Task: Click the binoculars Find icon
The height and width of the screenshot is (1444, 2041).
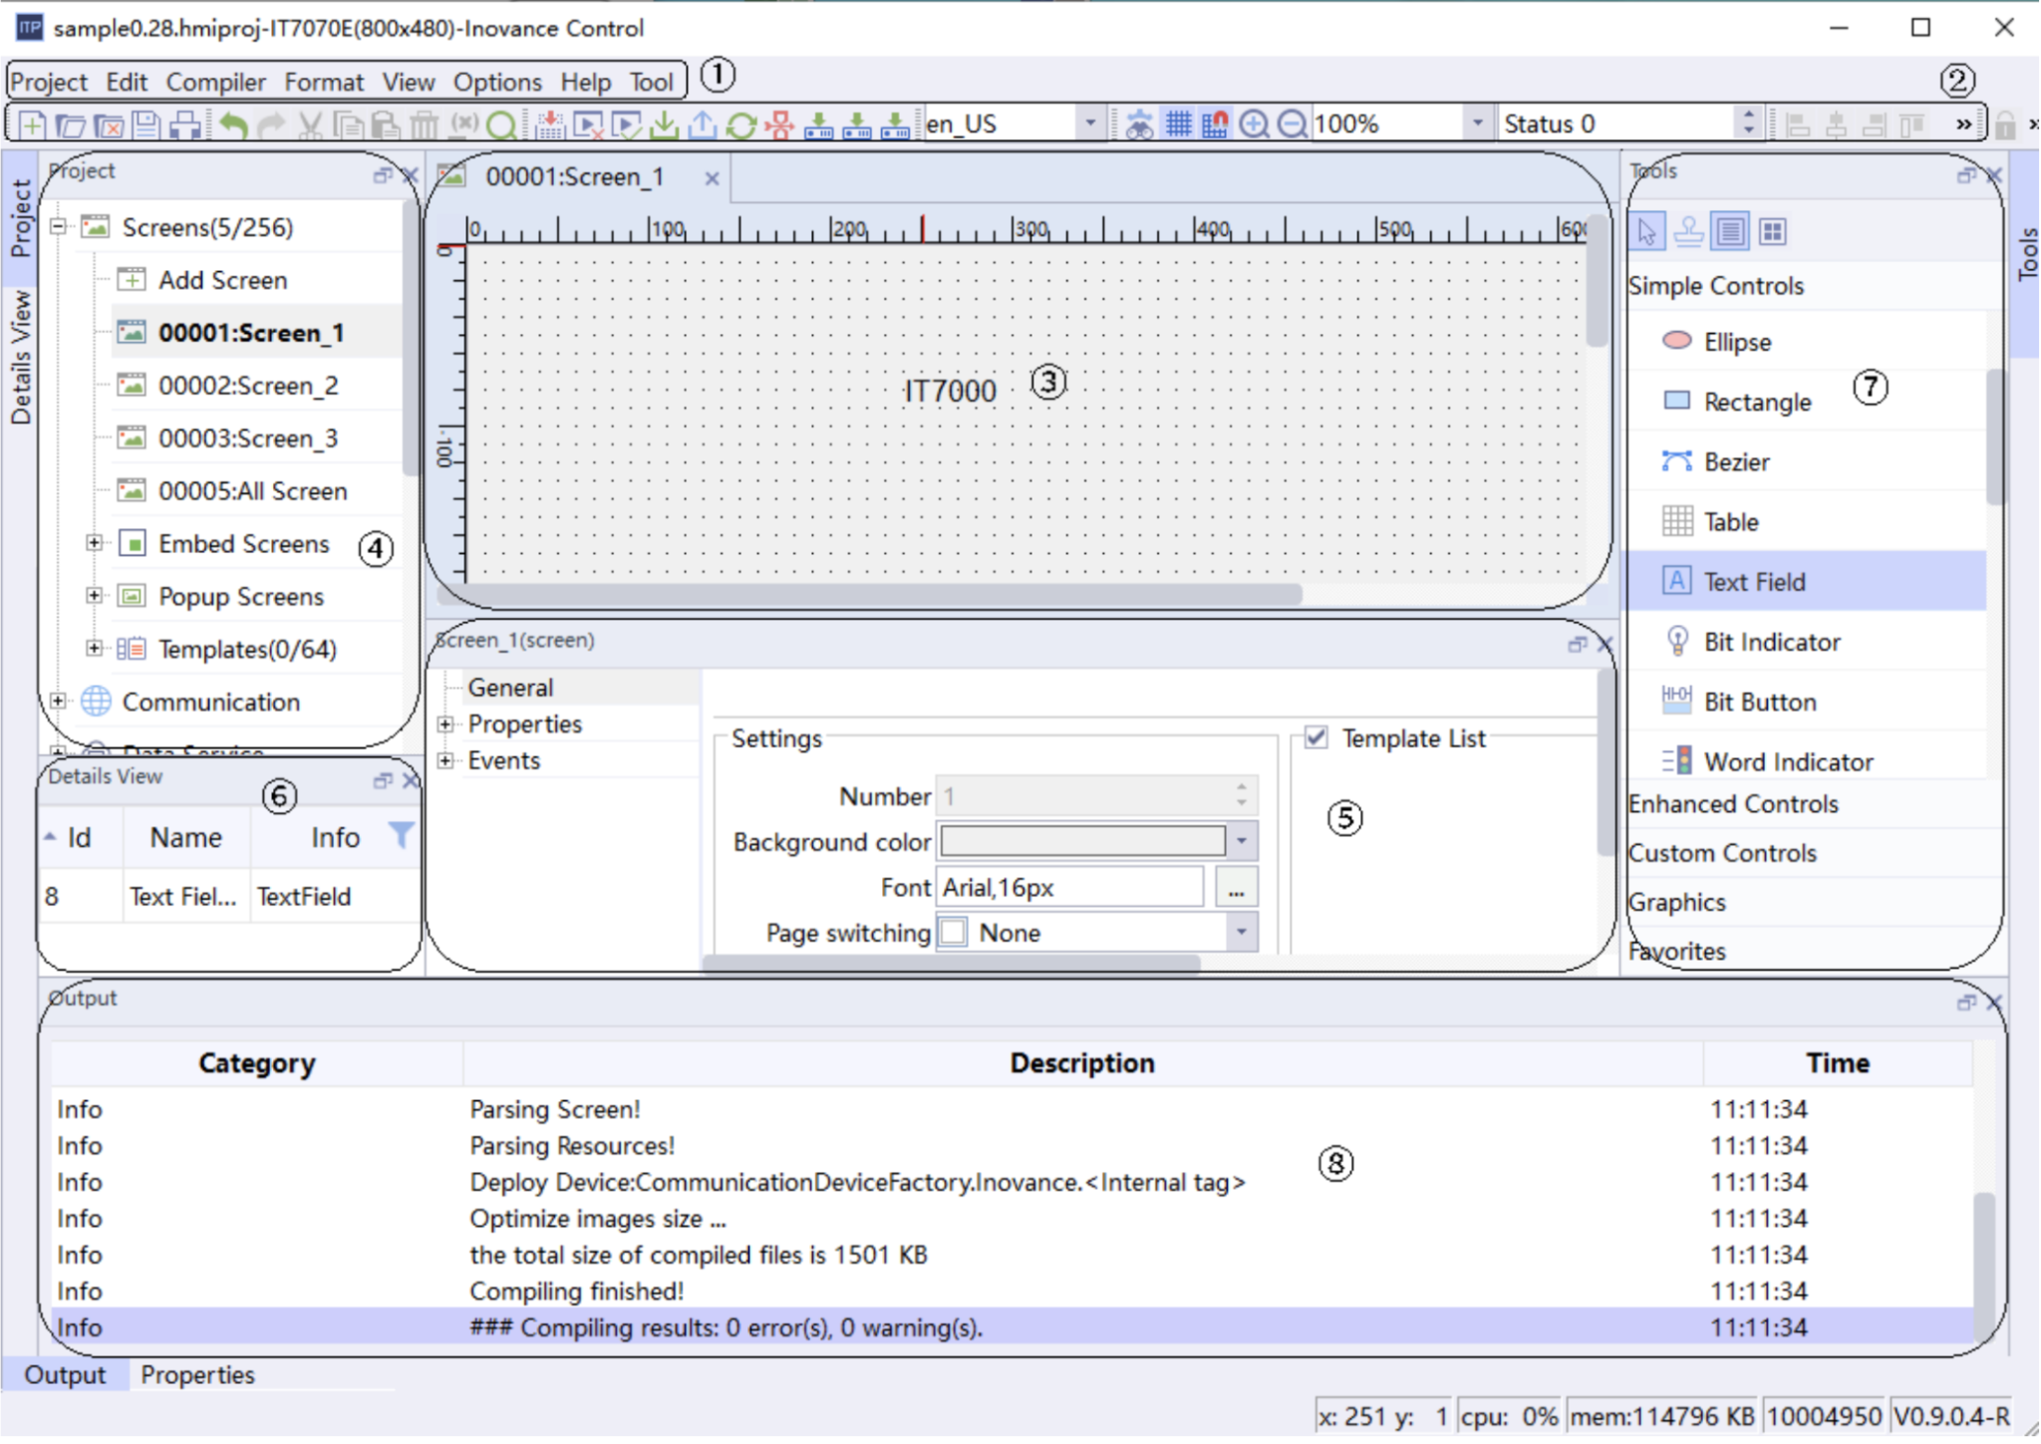Action: 1139,125
